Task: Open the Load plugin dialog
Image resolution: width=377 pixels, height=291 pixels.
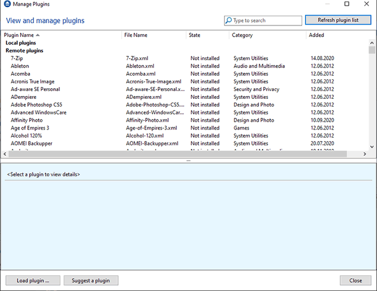Action: (x=33, y=280)
